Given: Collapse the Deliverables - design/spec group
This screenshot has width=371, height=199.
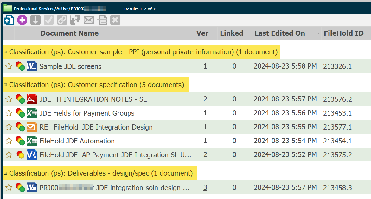Looking at the screenshot, I should (x=5, y=173).
